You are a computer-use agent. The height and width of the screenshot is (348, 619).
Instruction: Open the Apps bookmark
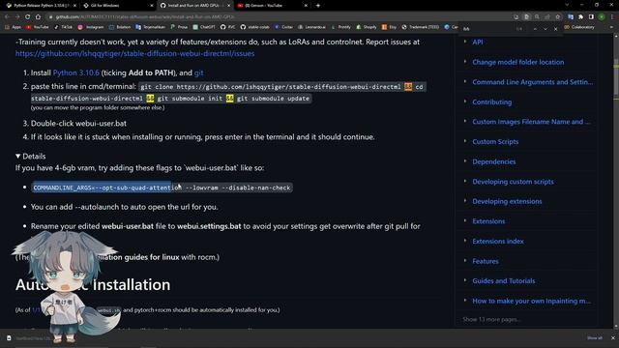[13, 27]
